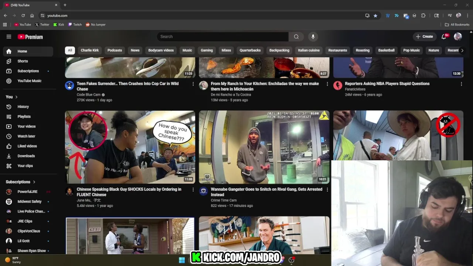Viewport: 473px width, 266px height.
Task: Open Teen Fakes Surrender video title
Action: click(x=128, y=86)
